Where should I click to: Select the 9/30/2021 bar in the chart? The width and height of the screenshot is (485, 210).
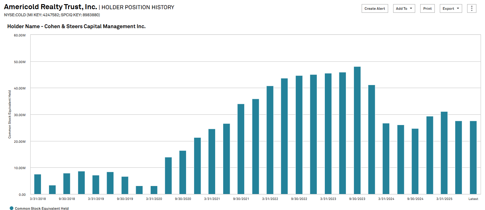click(x=241, y=149)
